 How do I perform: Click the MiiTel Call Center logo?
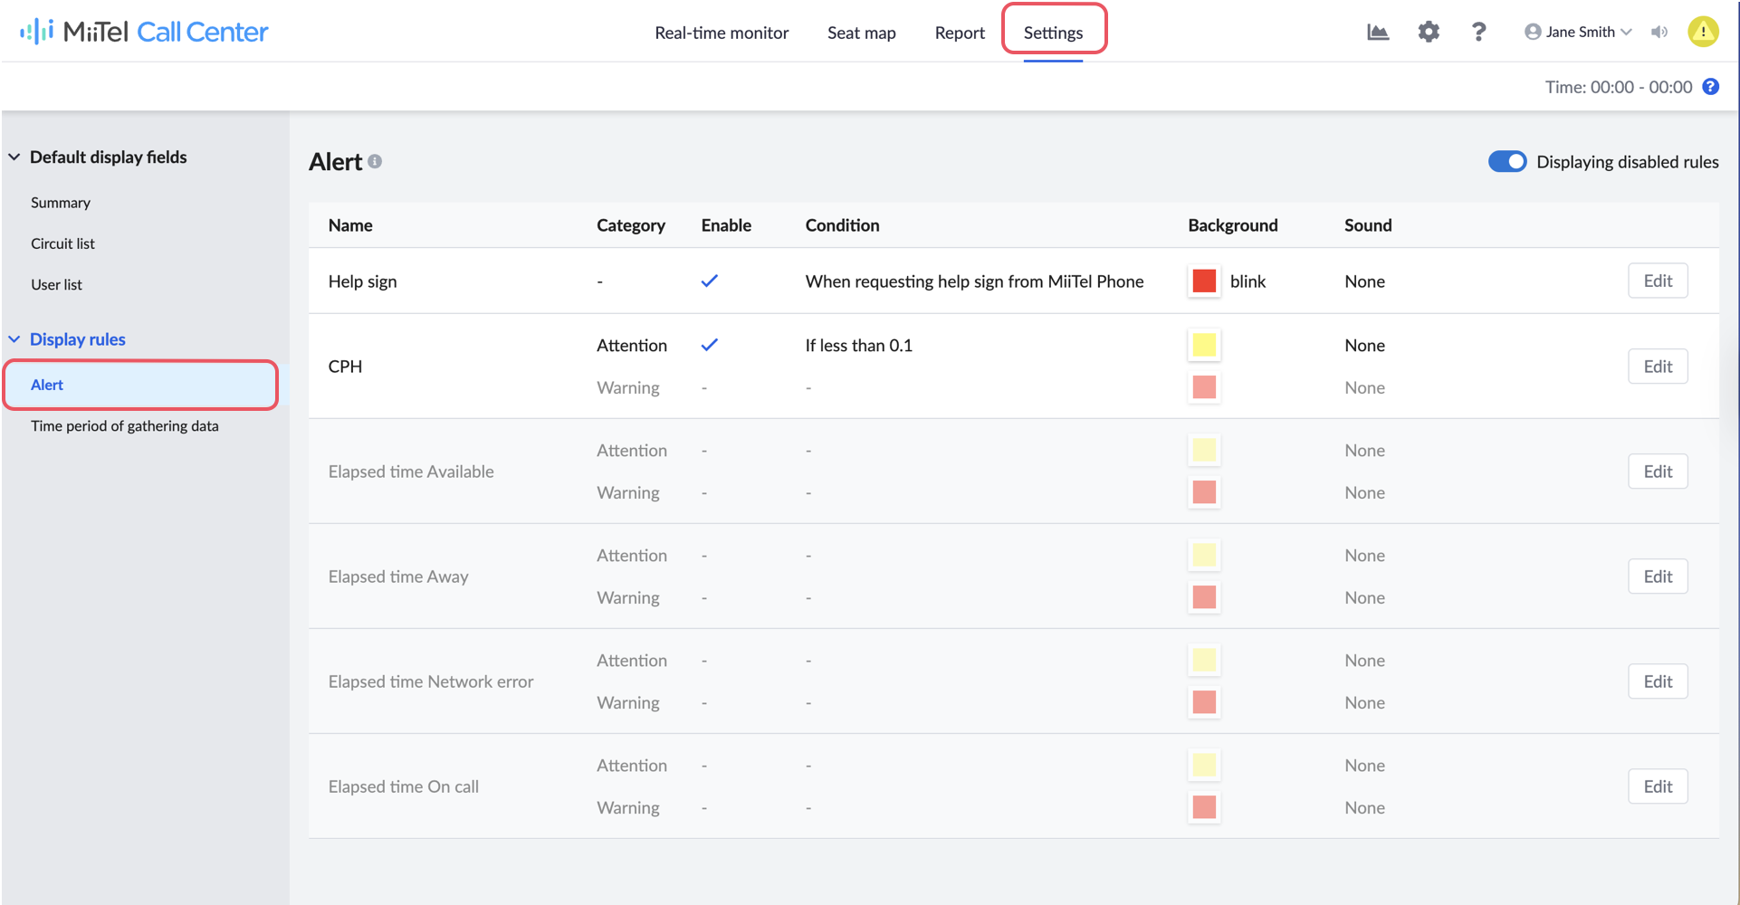tap(144, 32)
